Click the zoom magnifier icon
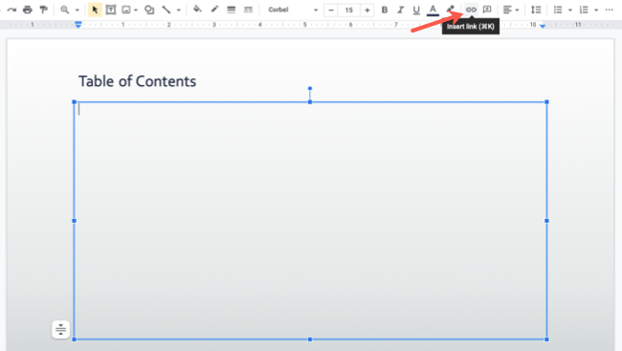Viewport: 622px width, 351px height. pos(65,10)
